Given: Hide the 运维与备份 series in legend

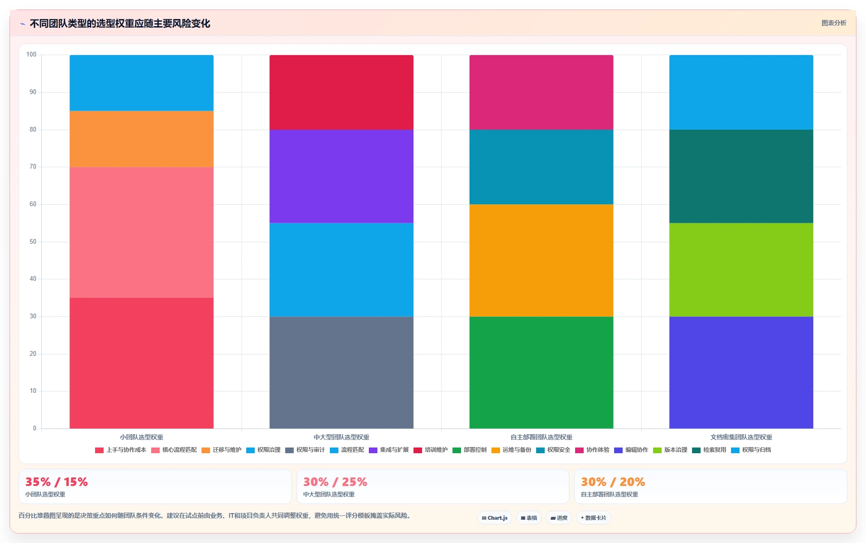Looking at the screenshot, I should coord(511,450).
